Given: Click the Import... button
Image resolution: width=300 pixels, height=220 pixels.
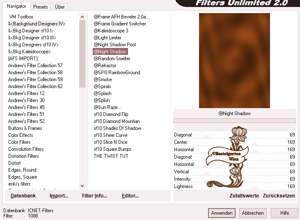Looking at the screenshot, I should [59, 196].
